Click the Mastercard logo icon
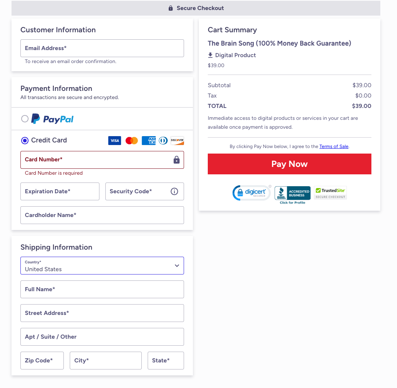The height and width of the screenshot is (388, 397). point(132,141)
